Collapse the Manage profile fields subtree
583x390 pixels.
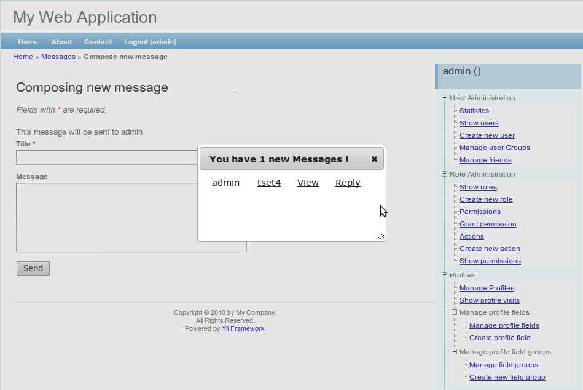[455, 312]
